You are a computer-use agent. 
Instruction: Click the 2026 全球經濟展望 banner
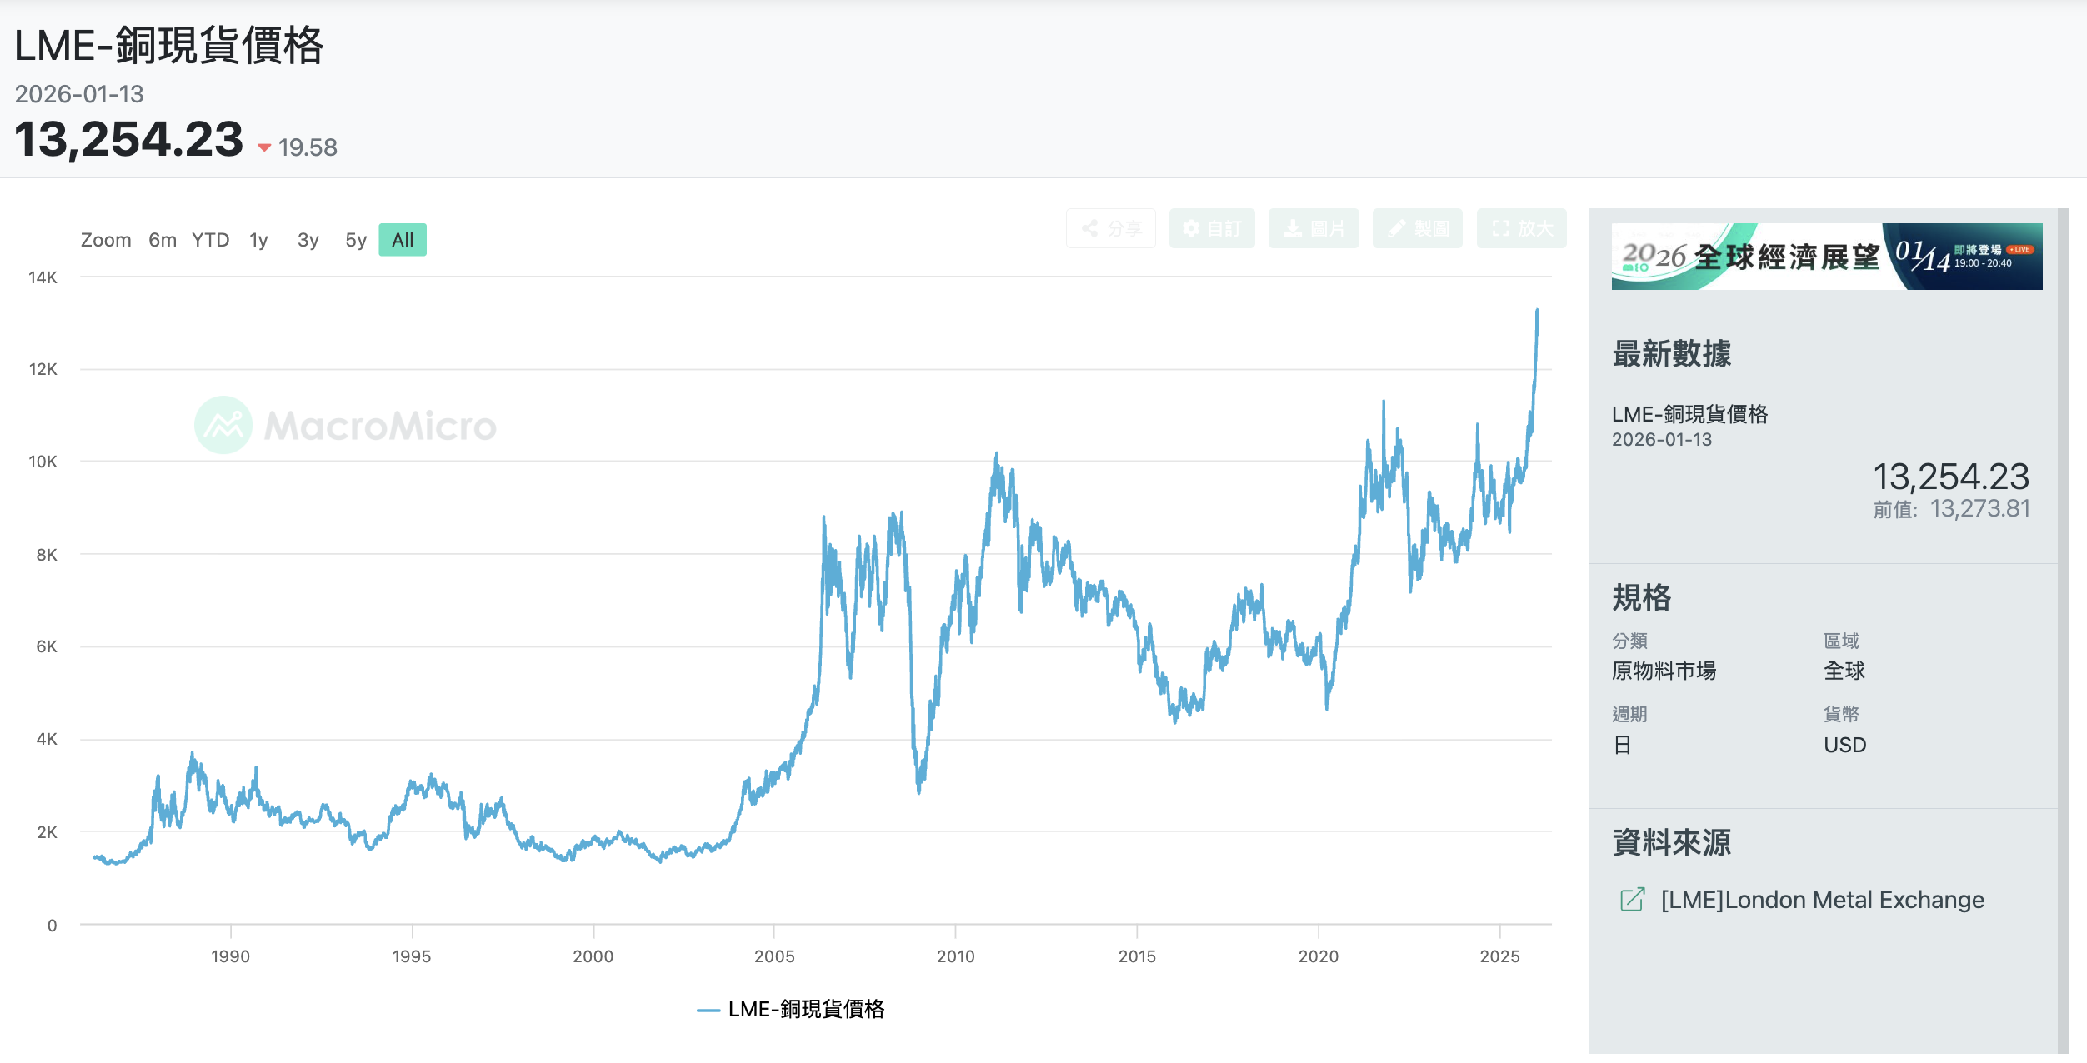[1826, 257]
